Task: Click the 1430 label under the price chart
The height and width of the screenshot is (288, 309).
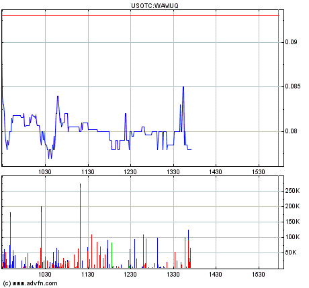Action: tap(216, 172)
